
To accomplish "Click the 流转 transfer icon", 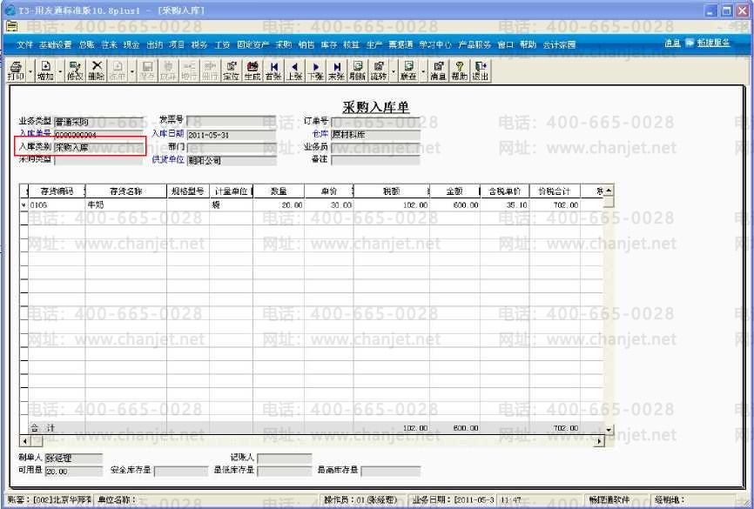I will [x=379, y=70].
